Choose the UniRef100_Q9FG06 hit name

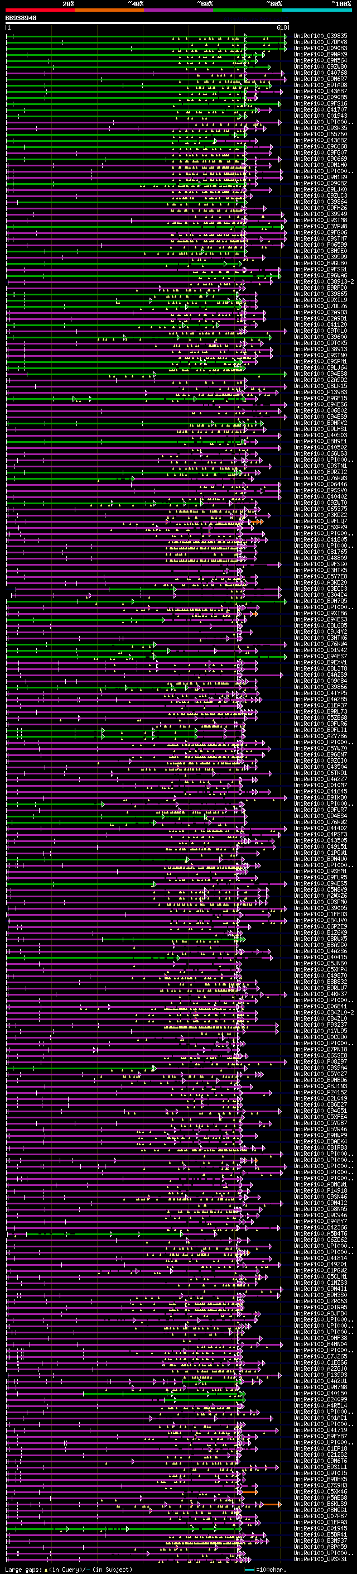(320, 232)
